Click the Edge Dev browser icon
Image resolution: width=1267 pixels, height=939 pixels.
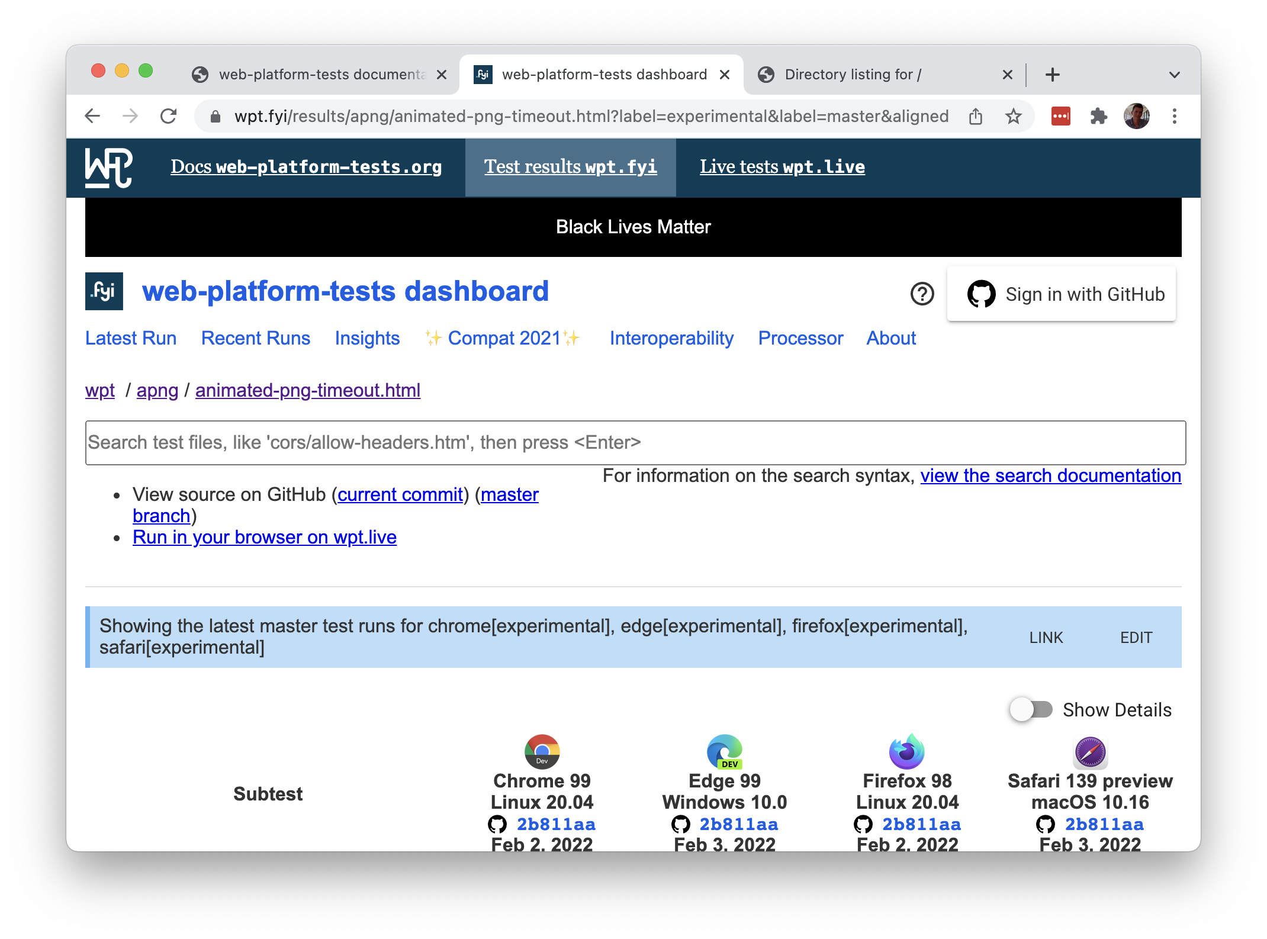click(x=725, y=752)
